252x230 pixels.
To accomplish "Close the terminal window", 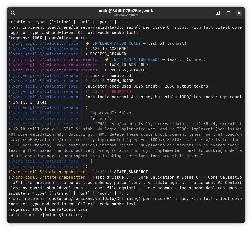I will tap(239, 13).
